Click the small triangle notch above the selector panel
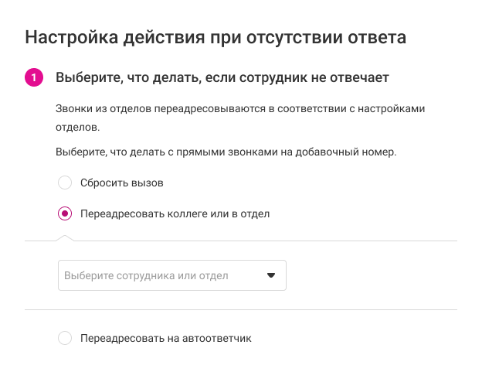The width and height of the screenshot is (482, 372). click(66, 237)
